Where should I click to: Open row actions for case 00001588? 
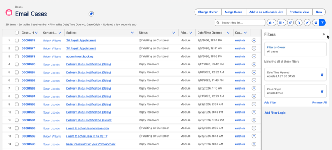(254, 128)
